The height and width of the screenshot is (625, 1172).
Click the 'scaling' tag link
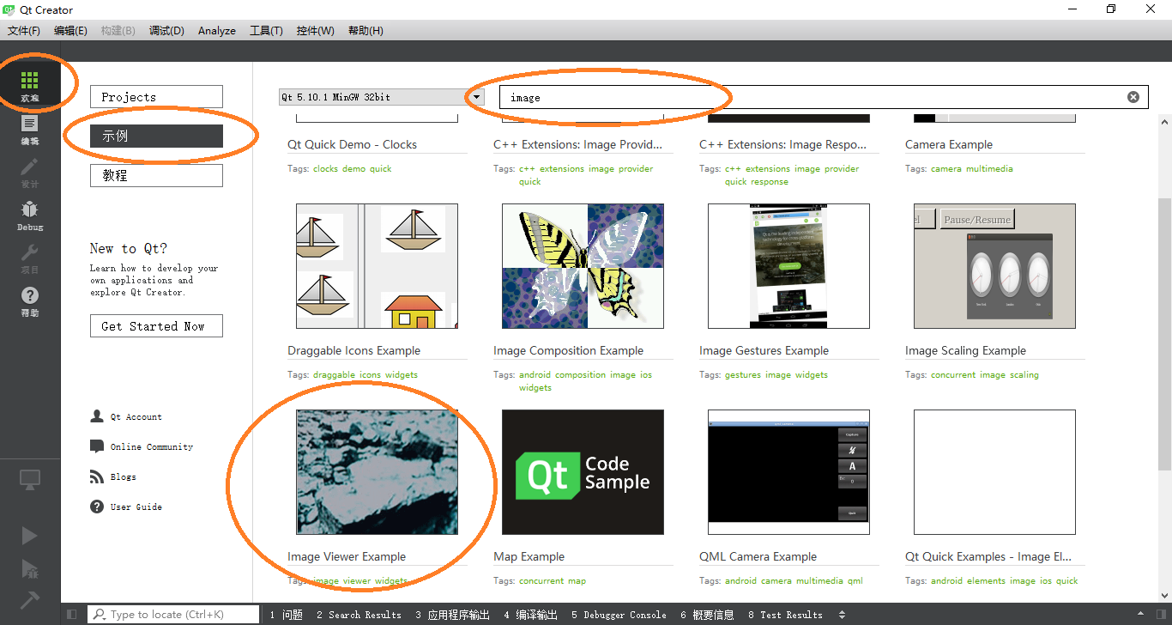click(x=1024, y=375)
